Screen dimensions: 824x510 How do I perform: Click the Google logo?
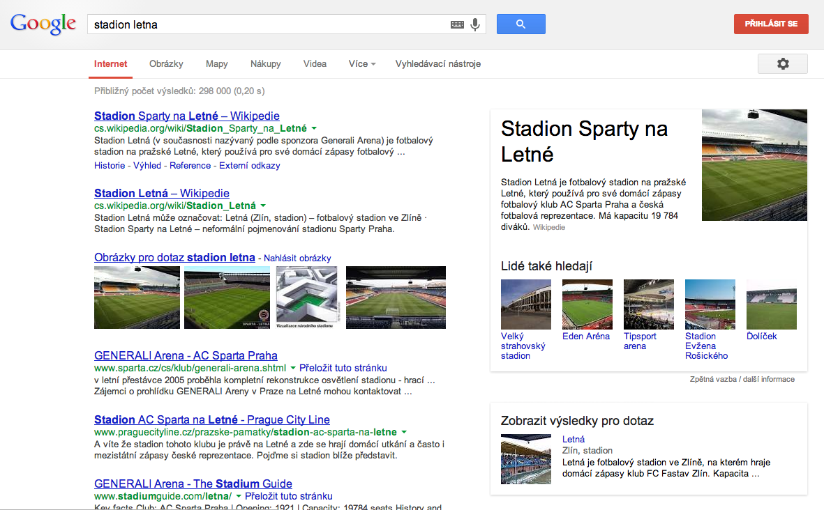click(x=43, y=24)
